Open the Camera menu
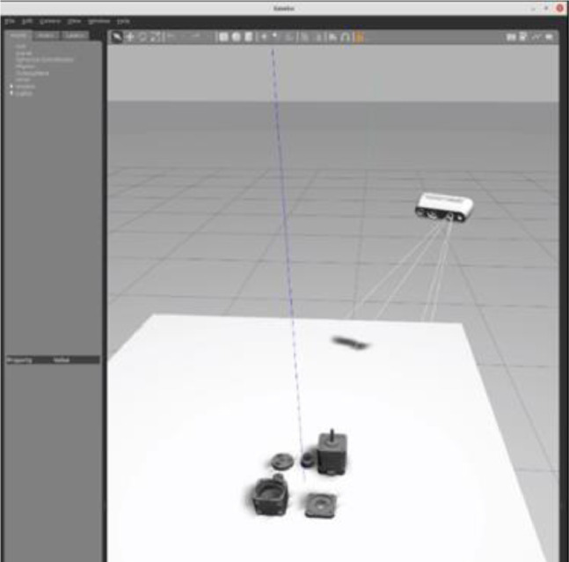 pos(50,21)
